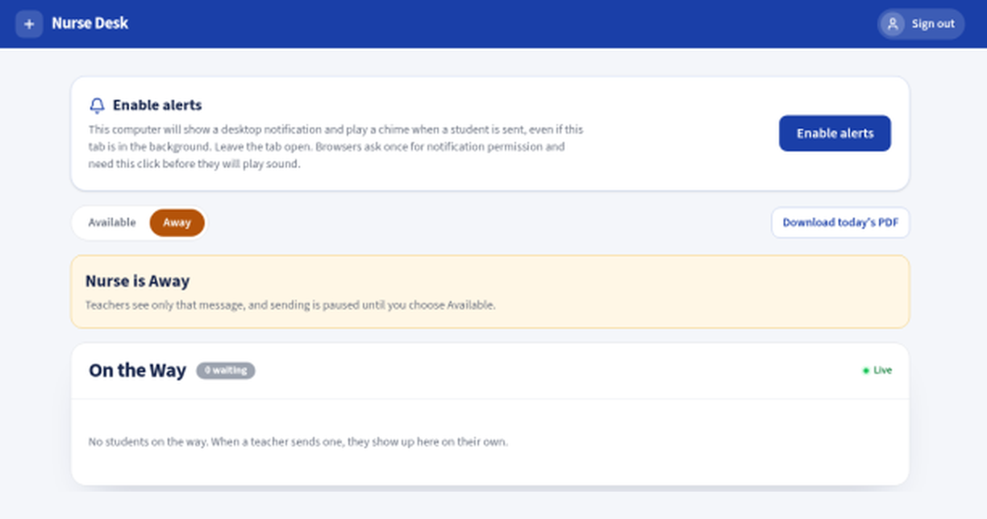Image resolution: width=987 pixels, height=519 pixels.
Task: Select the Away status option
Action: tap(177, 222)
